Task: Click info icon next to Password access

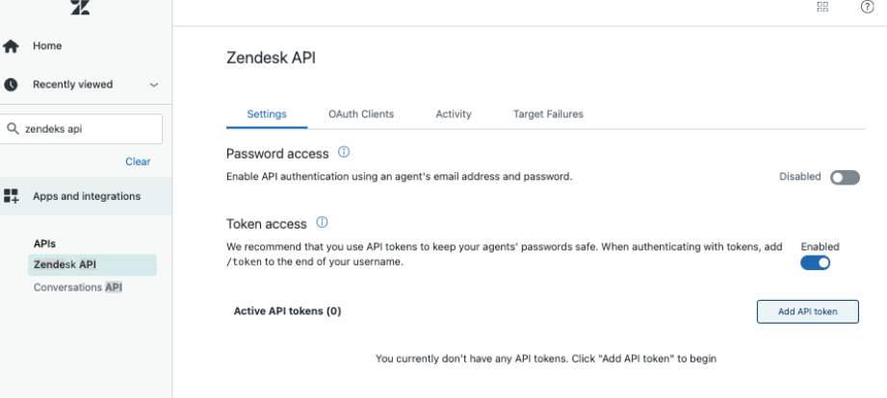Action: [x=344, y=154]
